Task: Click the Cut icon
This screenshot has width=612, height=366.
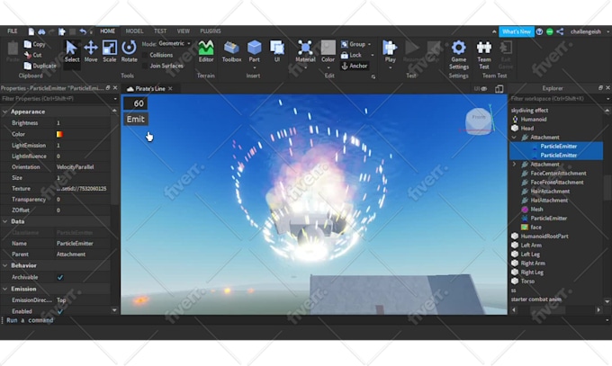Action: (28, 55)
